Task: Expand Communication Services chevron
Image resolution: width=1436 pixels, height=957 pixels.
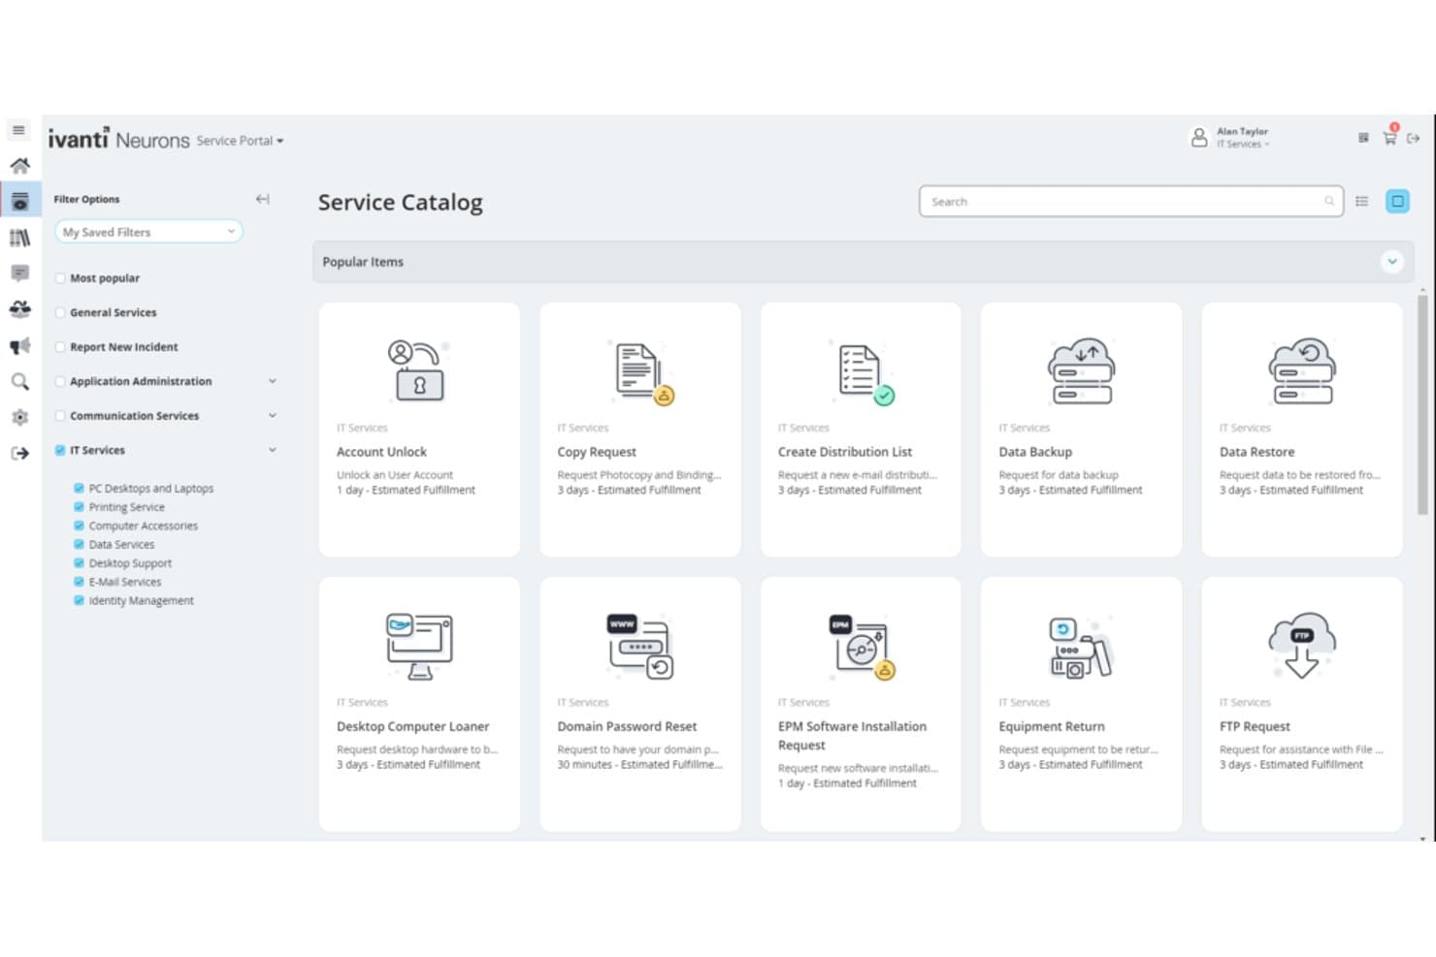Action: pyautogui.click(x=273, y=415)
